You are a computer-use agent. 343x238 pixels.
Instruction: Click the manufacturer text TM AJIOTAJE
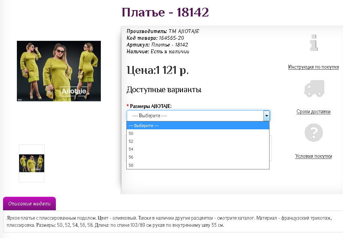(x=184, y=31)
